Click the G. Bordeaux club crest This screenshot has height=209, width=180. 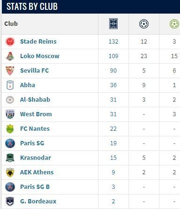click(x=10, y=202)
